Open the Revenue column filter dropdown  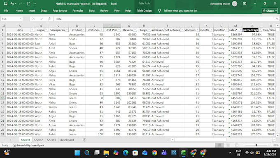point(135,30)
